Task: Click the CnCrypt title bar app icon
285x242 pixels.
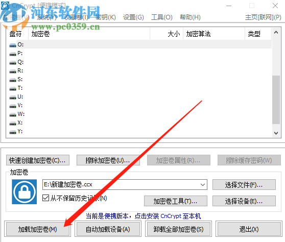Action: tap(5, 6)
